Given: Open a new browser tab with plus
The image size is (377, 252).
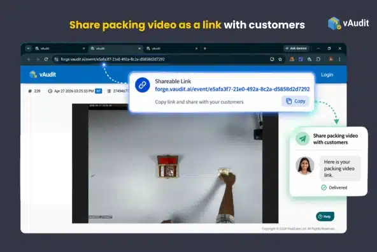Looking at the screenshot, I should [205, 48].
